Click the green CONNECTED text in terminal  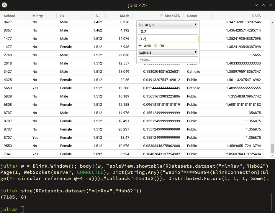tap(90, 172)
